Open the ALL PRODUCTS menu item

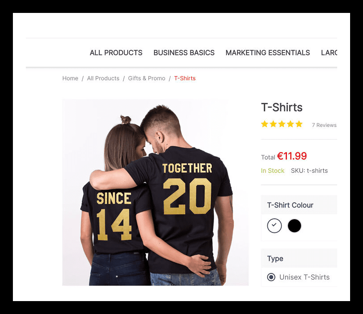pyautogui.click(x=116, y=53)
